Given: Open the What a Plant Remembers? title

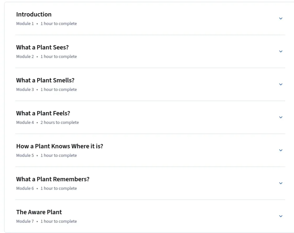Looking at the screenshot, I should [53, 179].
